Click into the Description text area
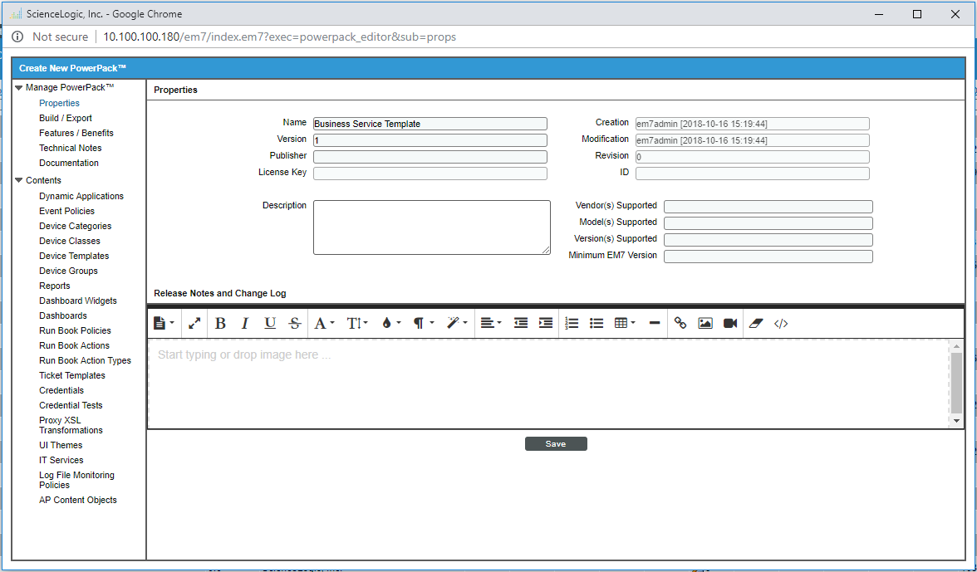The width and height of the screenshot is (977, 572). click(431, 227)
